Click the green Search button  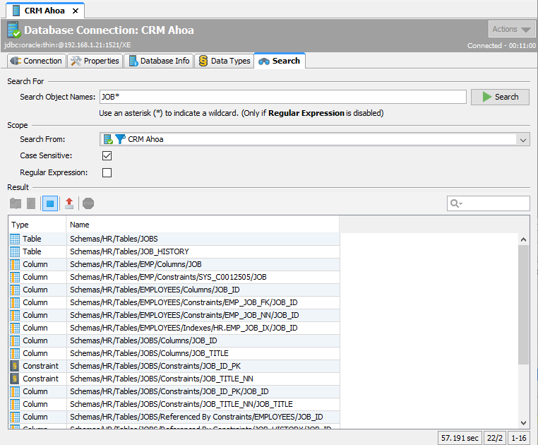[x=500, y=97]
